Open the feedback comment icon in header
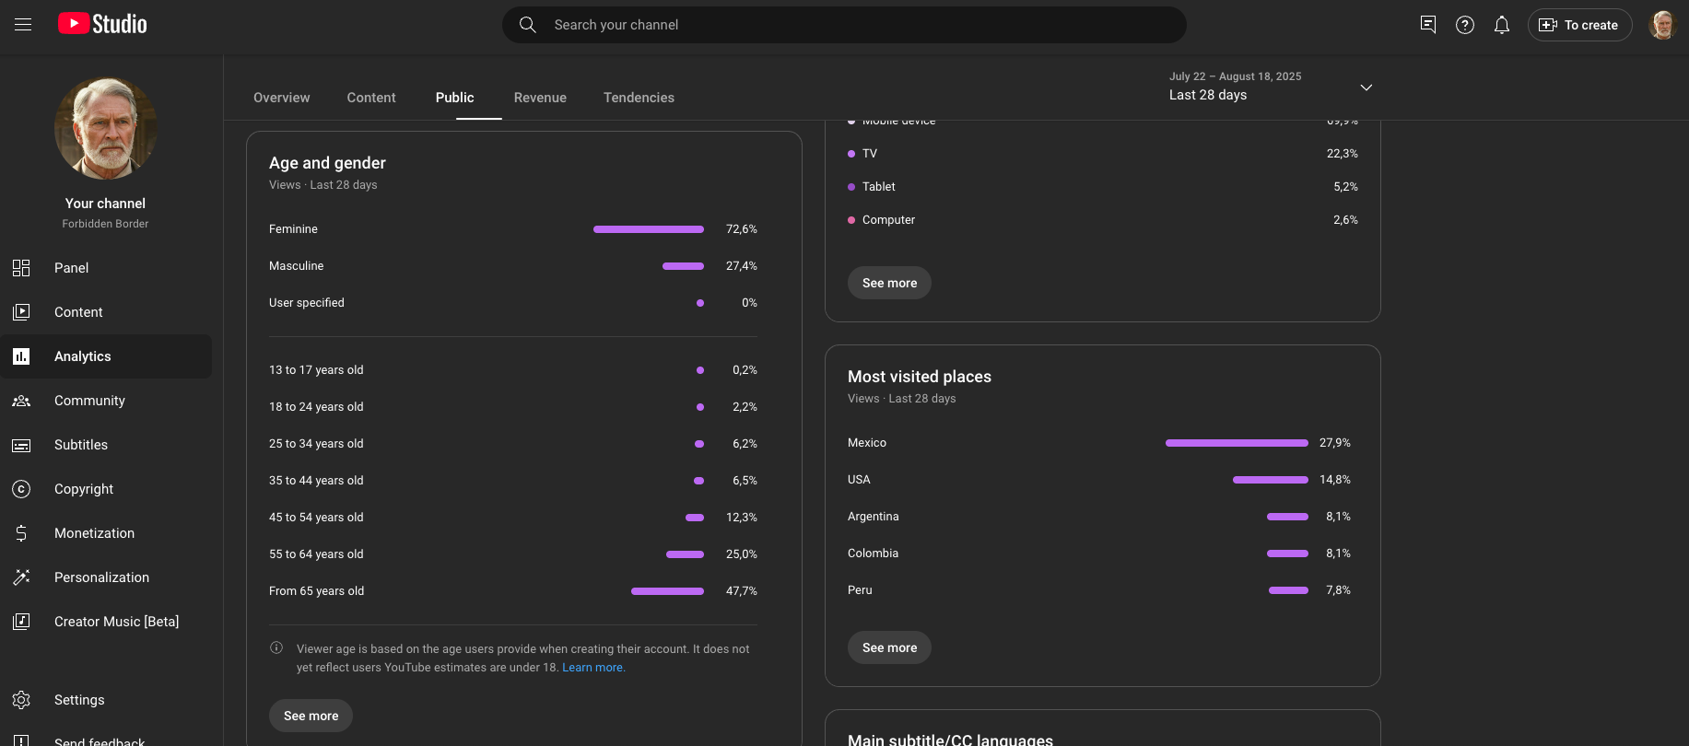 pos(1427,25)
